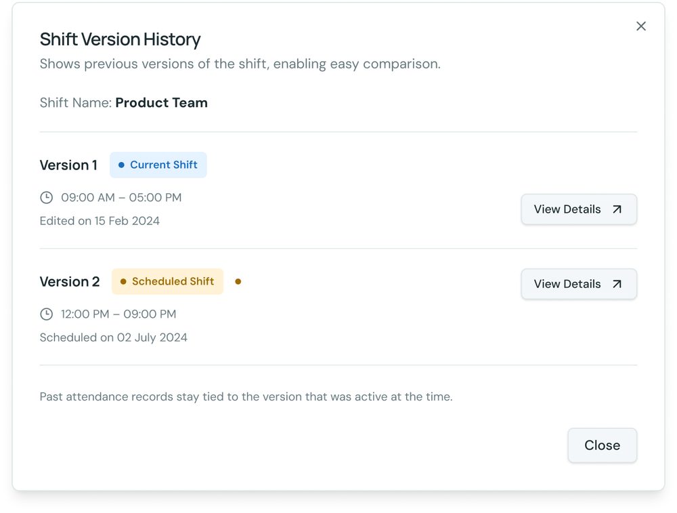Close the dialog with the X icon
This screenshot has height=513, width=677.
point(640,26)
